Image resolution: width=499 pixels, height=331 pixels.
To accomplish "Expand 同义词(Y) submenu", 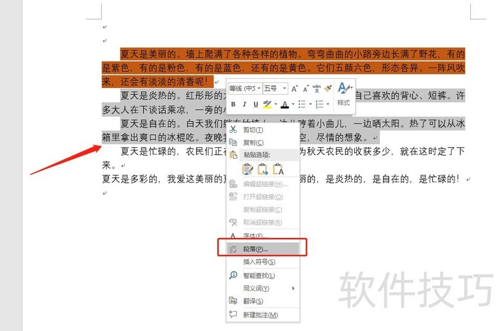I will 263,289.
